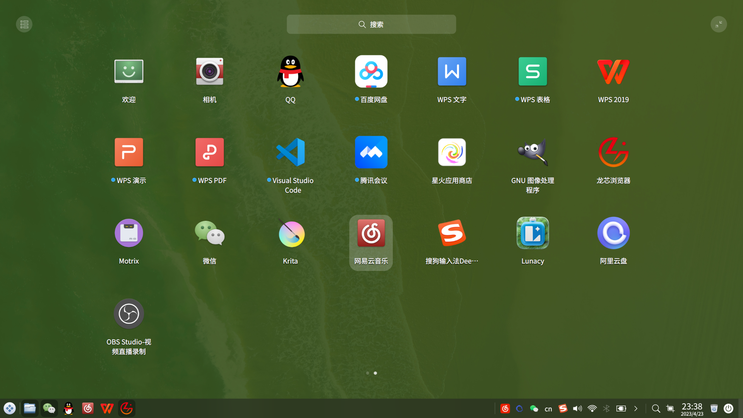Switch launcher to category list view
743x418 pixels.
coord(24,24)
